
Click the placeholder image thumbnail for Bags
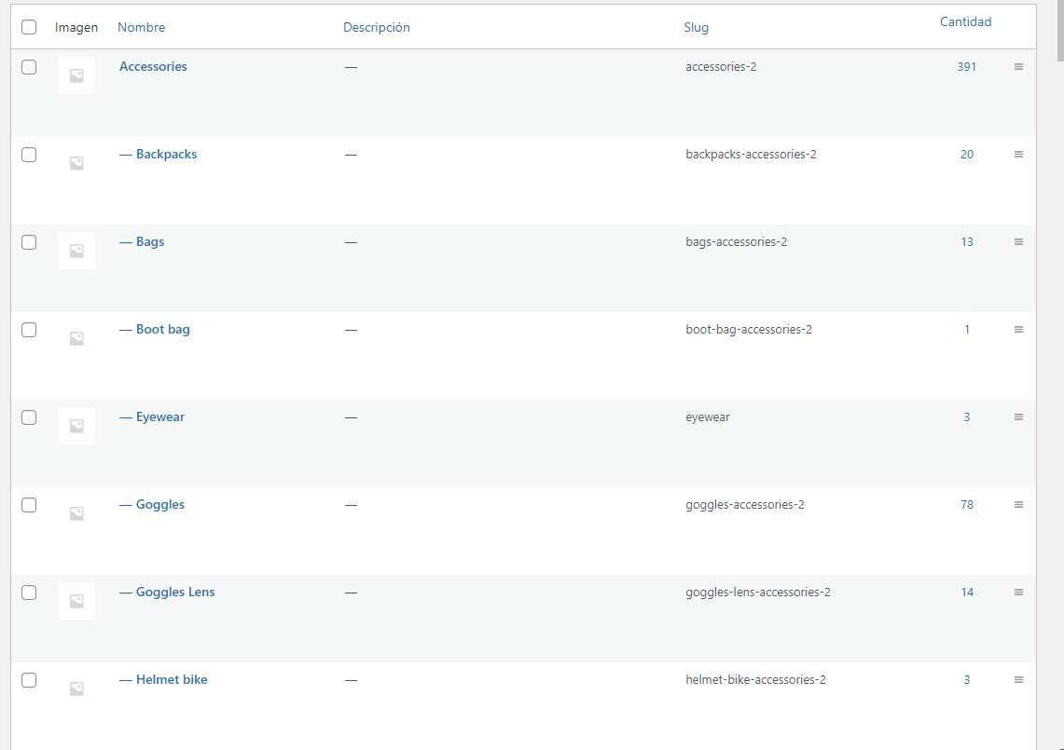(76, 251)
